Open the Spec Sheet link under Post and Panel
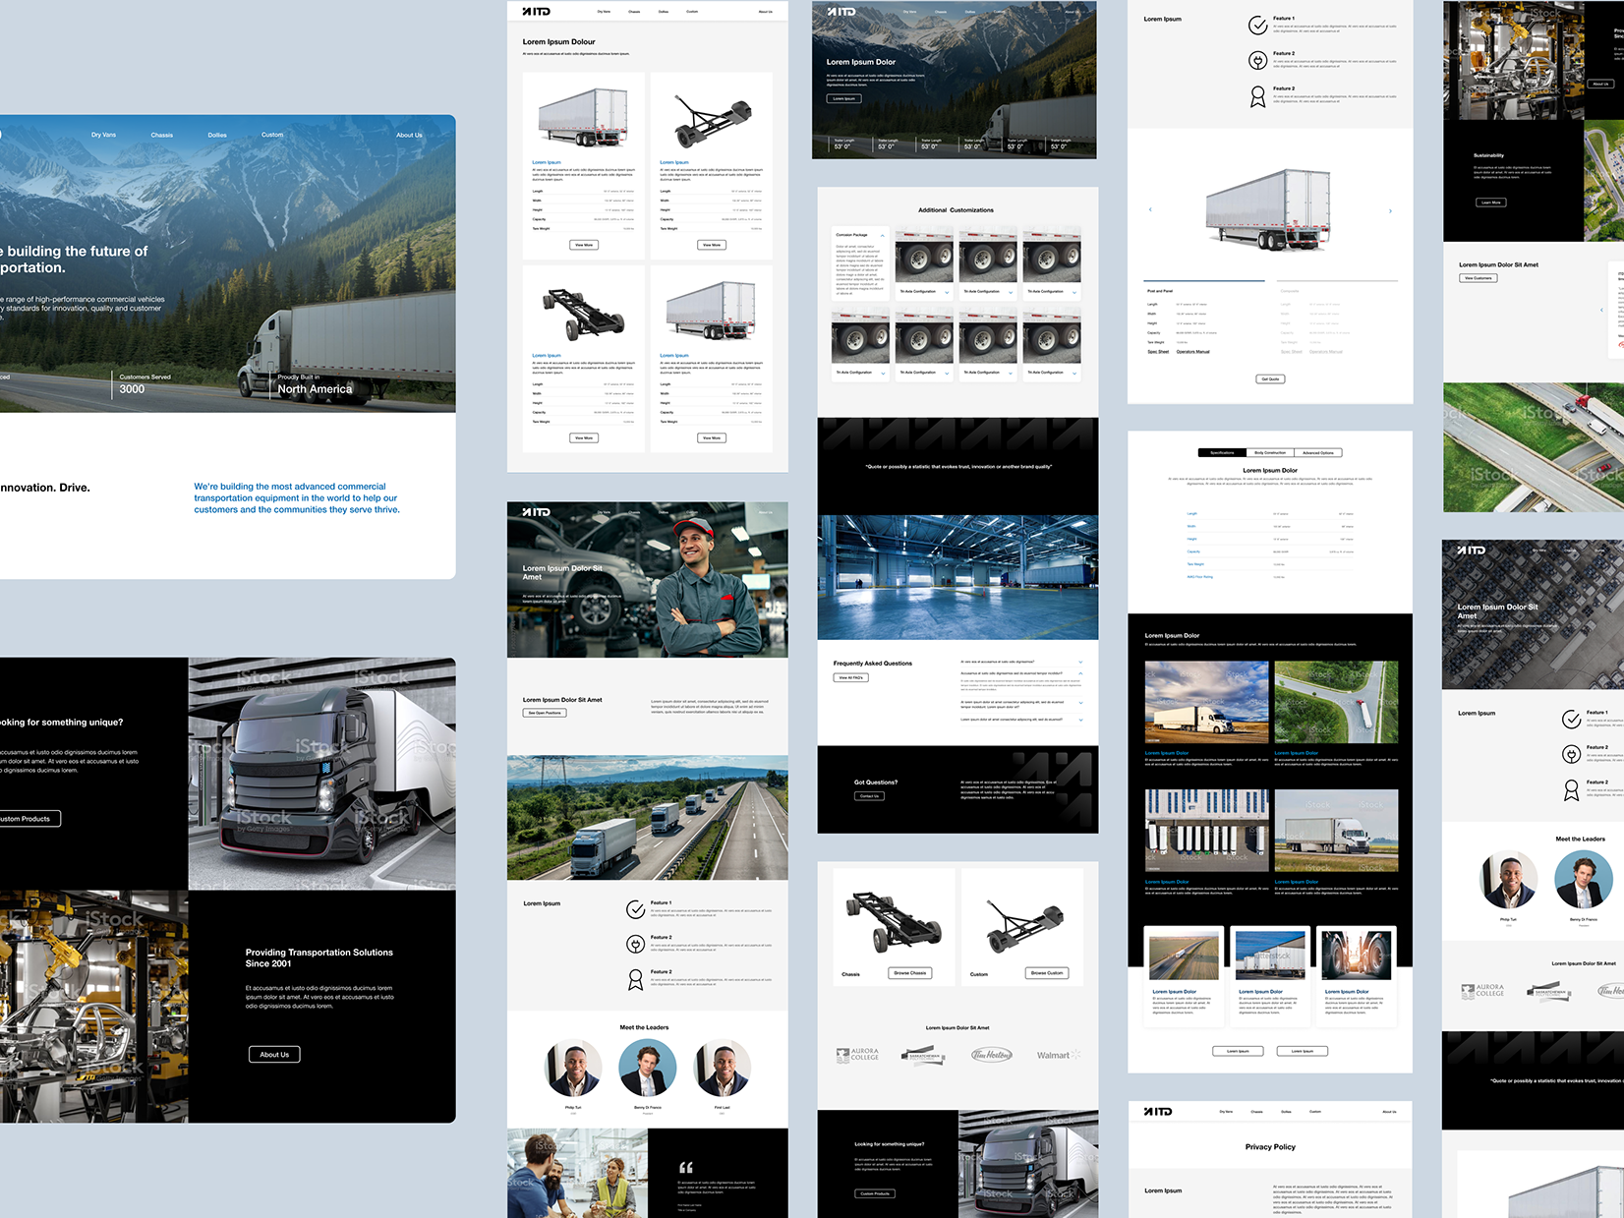Viewport: 1624px width, 1218px height. [x=1158, y=352]
